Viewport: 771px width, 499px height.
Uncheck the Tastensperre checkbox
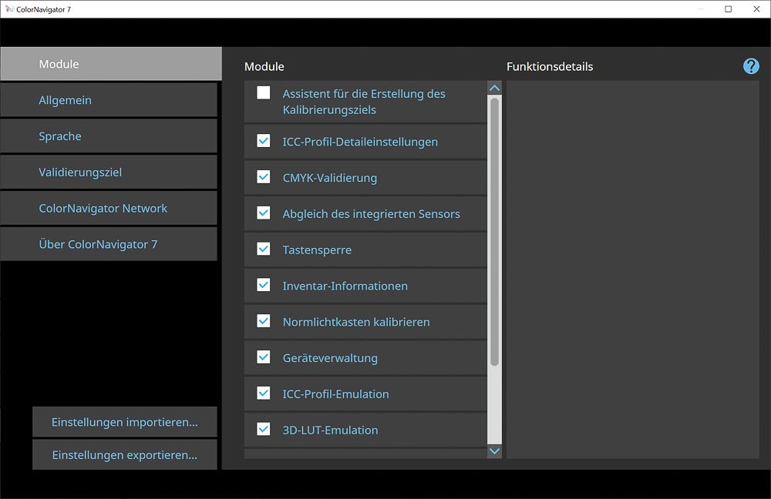click(x=264, y=249)
